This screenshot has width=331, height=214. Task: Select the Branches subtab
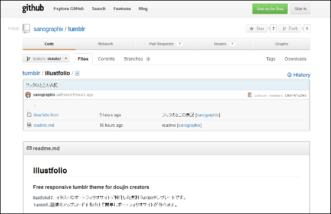pos(137,59)
